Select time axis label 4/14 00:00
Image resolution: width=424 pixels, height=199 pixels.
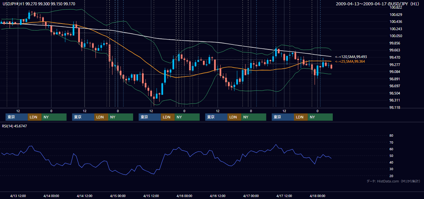(51, 196)
